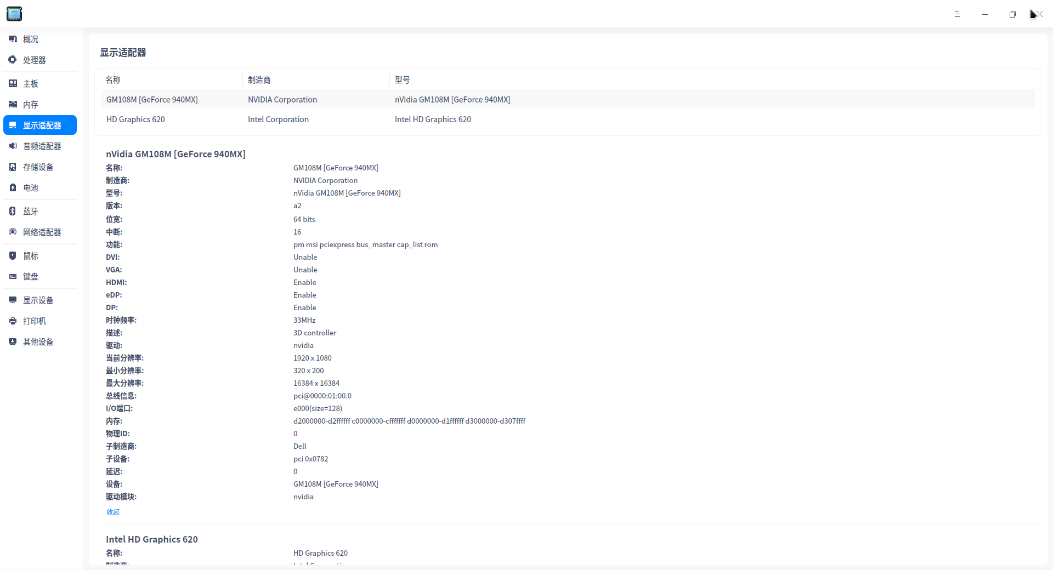
Task: Select the Audio adapter (音频适配器) speaker icon
Action: (x=13, y=146)
